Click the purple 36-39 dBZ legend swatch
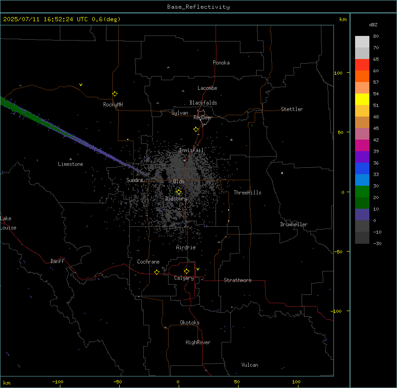The image size is (397, 388). point(362,157)
